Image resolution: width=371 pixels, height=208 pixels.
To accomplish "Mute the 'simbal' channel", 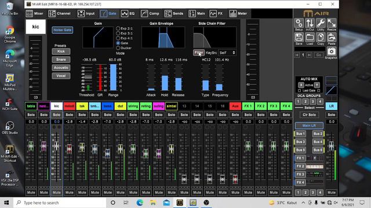I will coord(172,192).
